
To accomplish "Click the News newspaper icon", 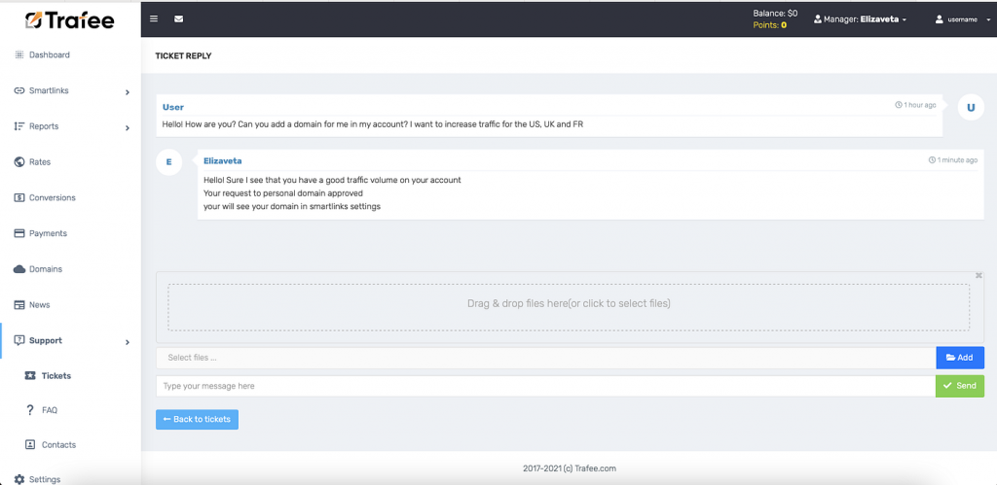I will coord(19,305).
